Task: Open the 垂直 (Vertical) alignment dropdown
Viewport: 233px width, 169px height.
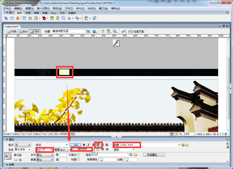Action: 45,160
